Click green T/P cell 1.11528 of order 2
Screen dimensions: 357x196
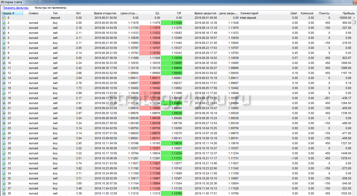(x=171, y=23)
